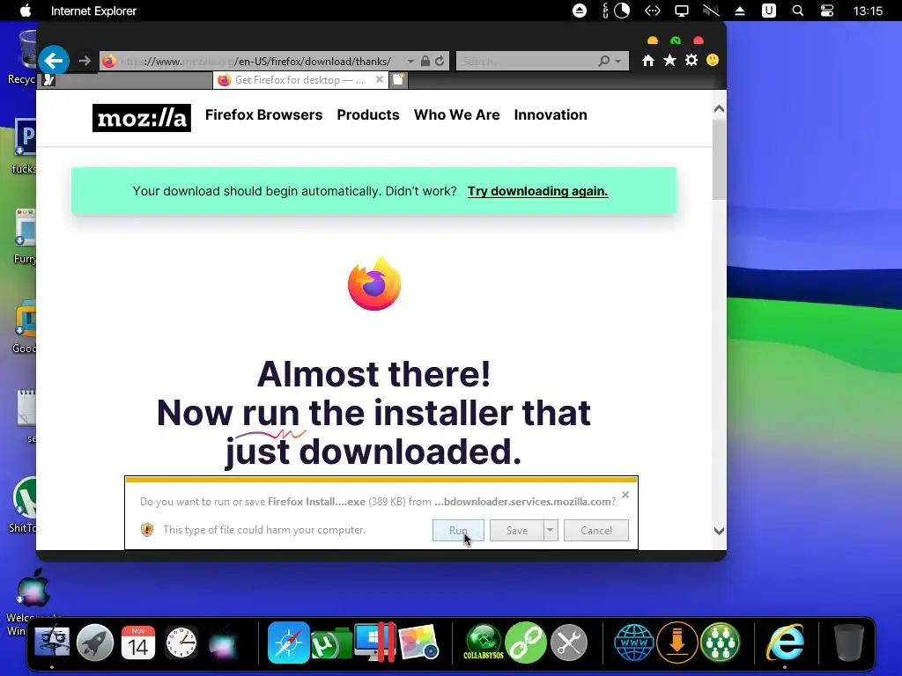This screenshot has height=676, width=902.
Task: Open the Innovation menu
Action: tap(551, 115)
